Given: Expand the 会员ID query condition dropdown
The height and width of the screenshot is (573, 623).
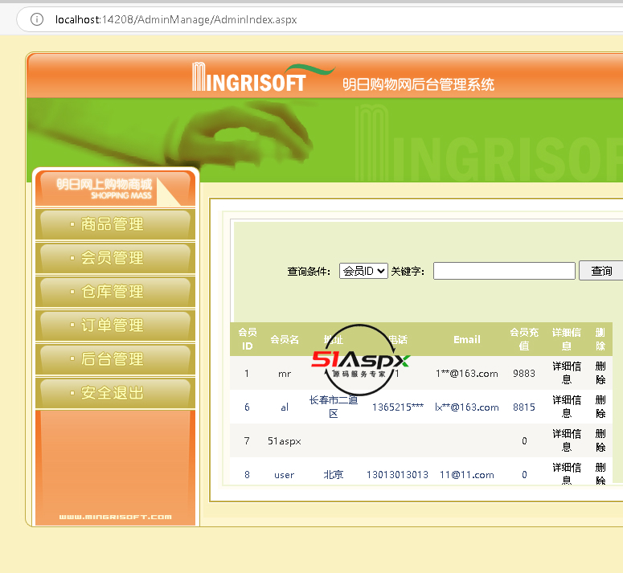Looking at the screenshot, I should click(x=363, y=271).
